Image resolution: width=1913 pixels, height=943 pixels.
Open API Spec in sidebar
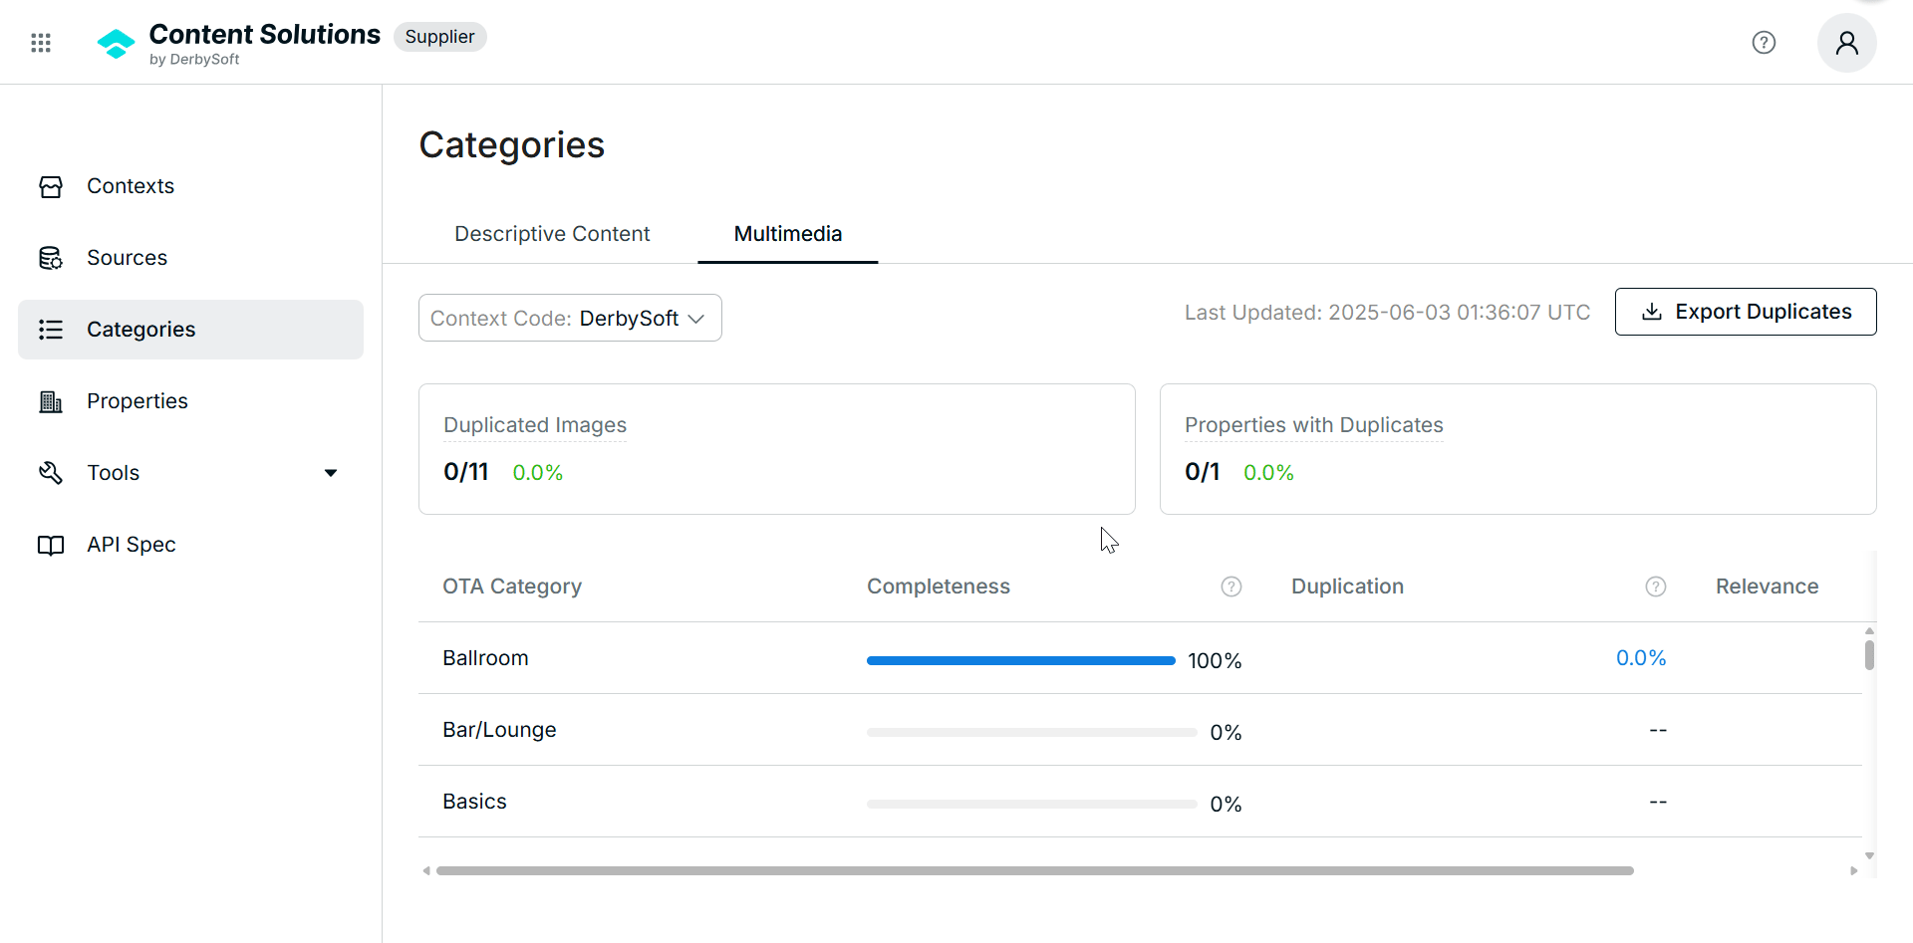(x=190, y=545)
